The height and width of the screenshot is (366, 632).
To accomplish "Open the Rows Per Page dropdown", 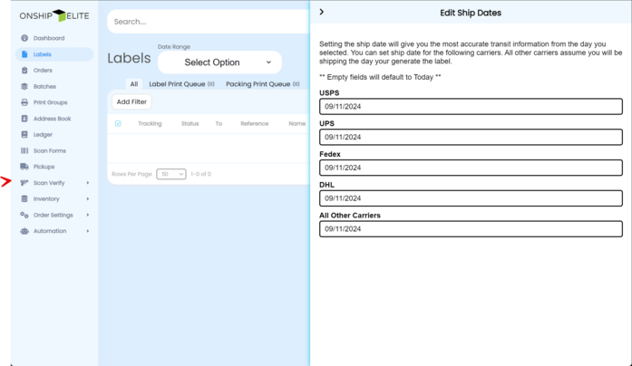I will (170, 174).
